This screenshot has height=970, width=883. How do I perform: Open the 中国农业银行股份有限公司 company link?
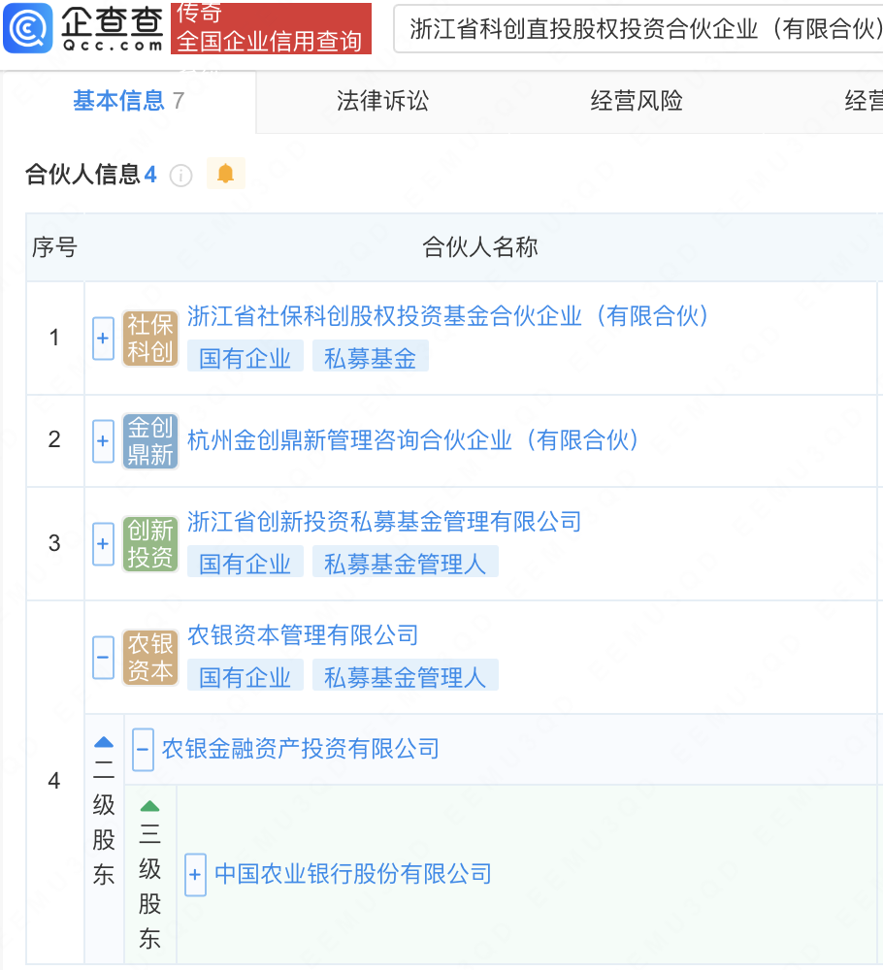click(353, 874)
